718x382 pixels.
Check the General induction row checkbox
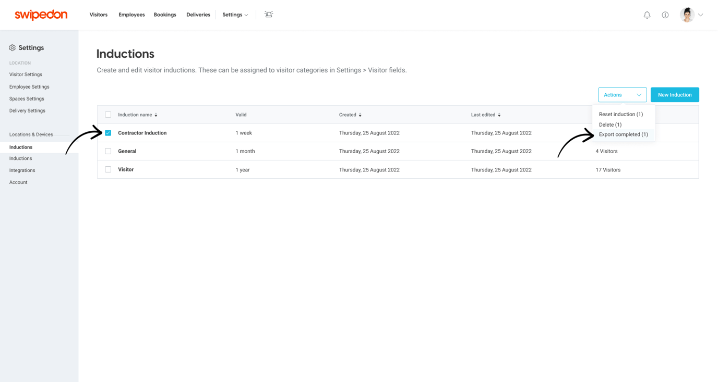coord(108,151)
